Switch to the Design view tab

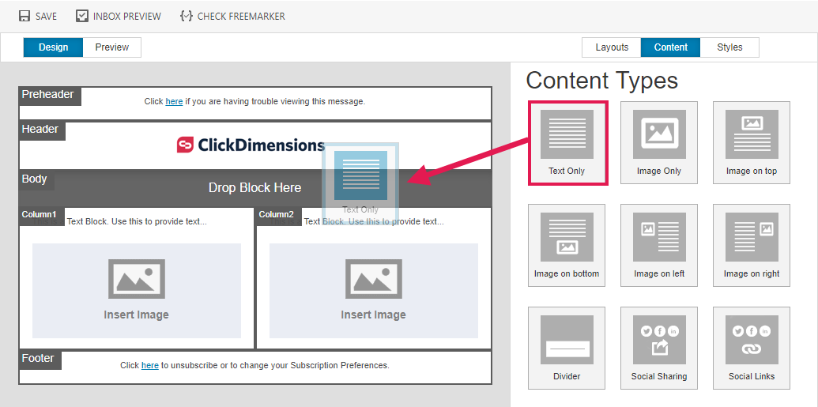coord(53,47)
